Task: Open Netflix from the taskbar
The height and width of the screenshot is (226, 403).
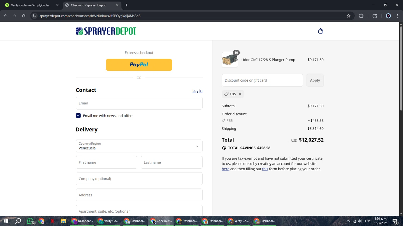Action: coord(52,221)
